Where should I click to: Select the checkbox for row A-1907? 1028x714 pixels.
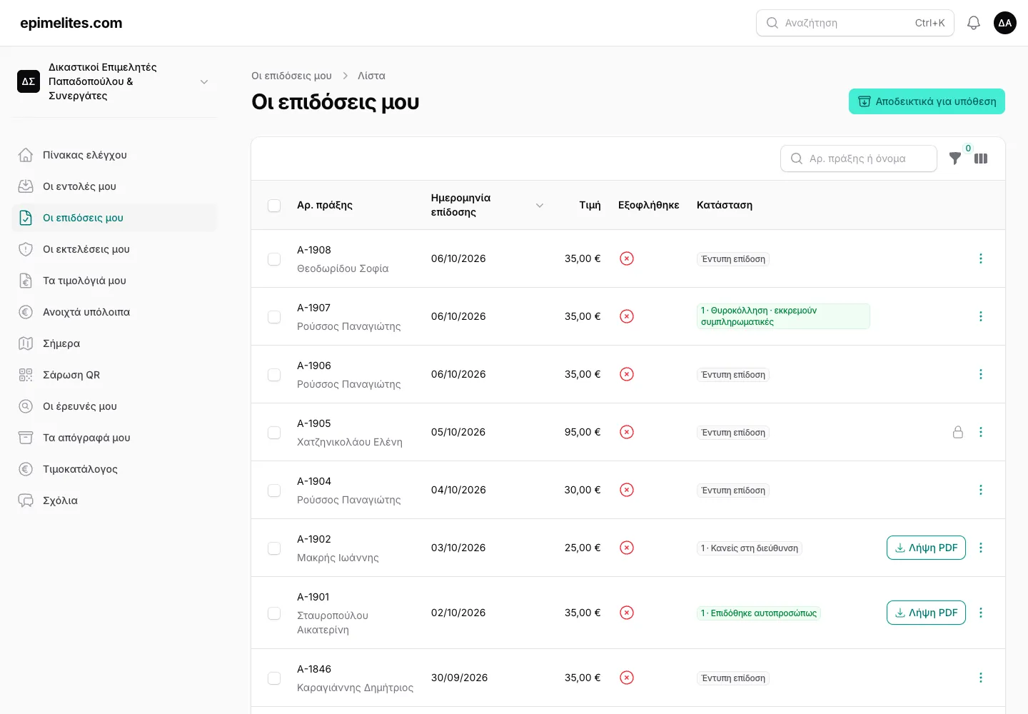pyautogui.click(x=274, y=317)
